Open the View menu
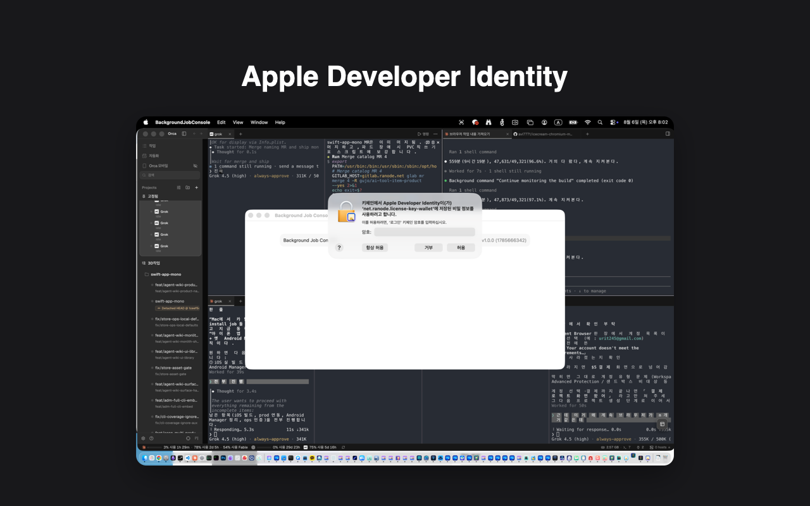This screenshot has width=810, height=506. pos(238,122)
